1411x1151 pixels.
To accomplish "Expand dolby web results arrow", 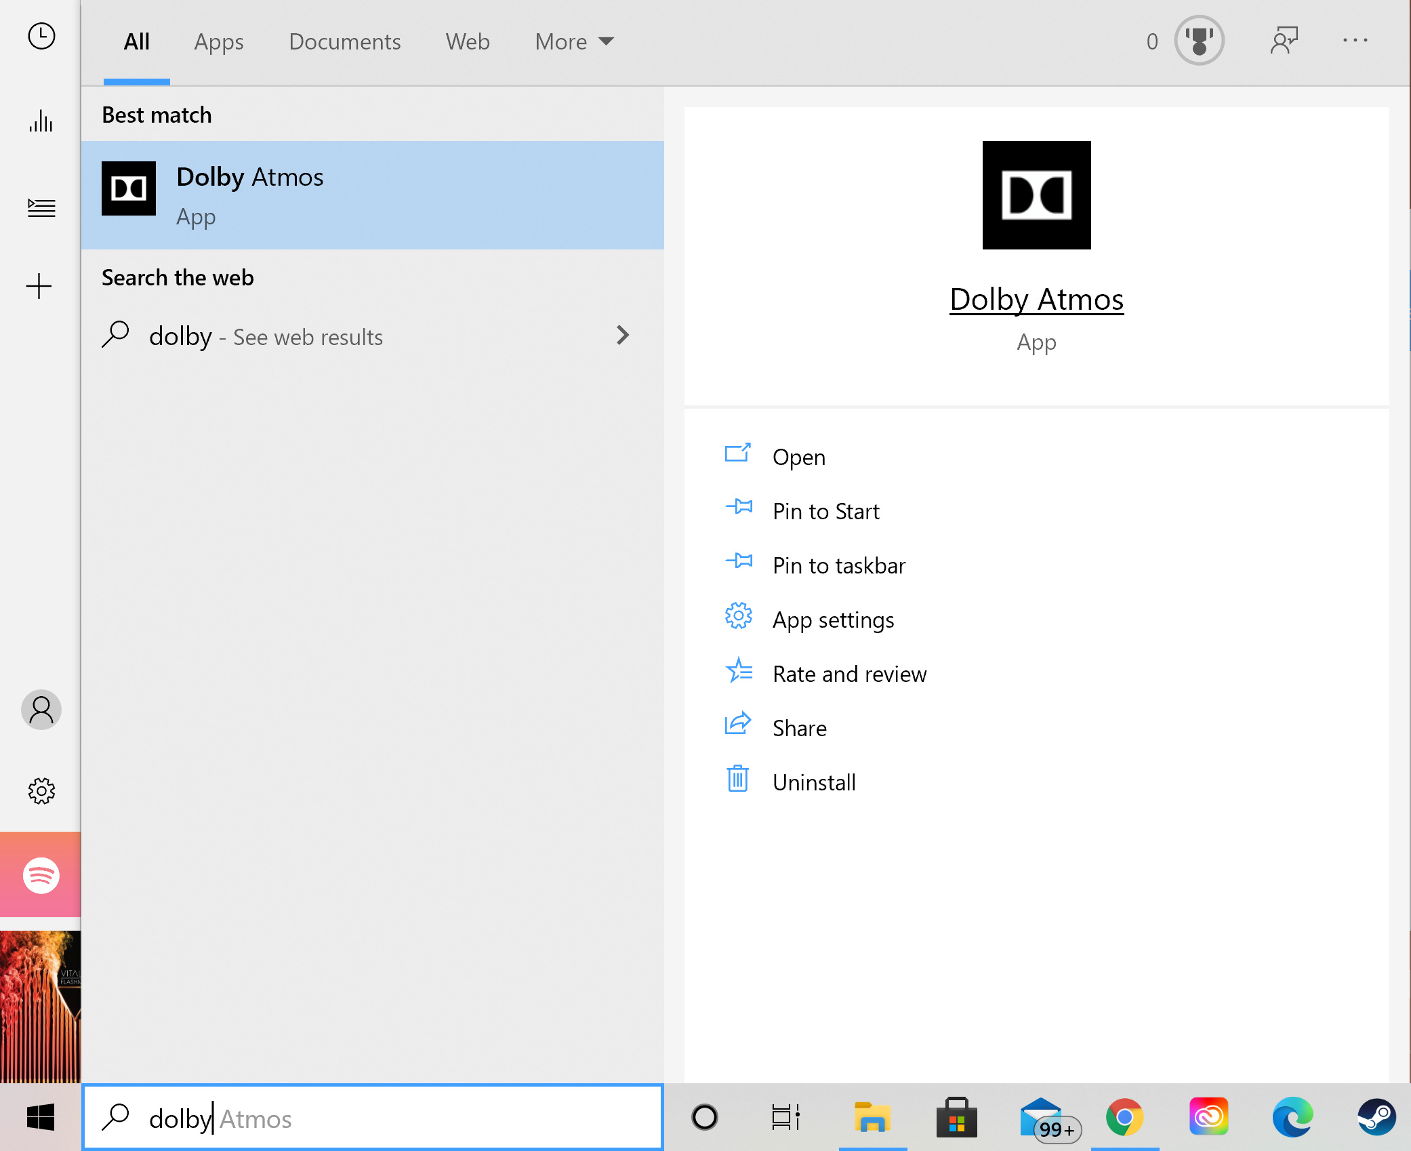I will (x=623, y=335).
